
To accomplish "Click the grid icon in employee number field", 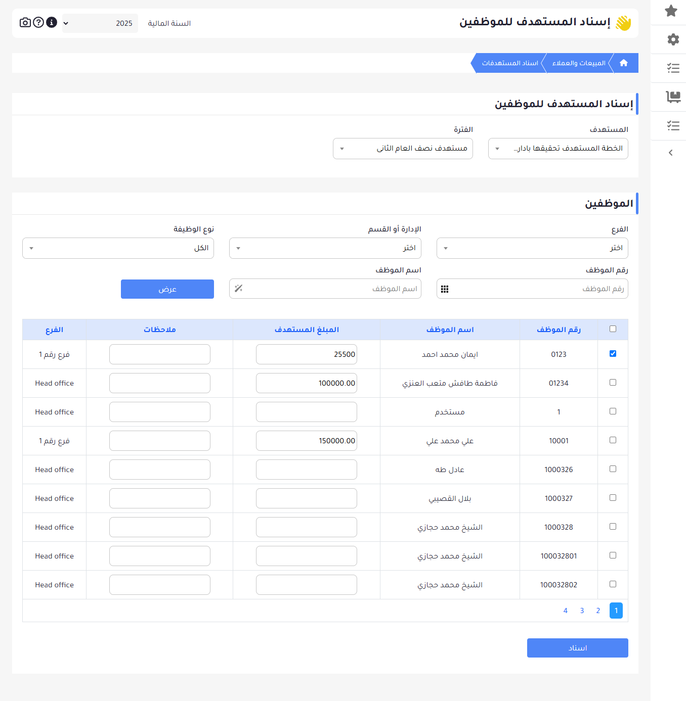I will (445, 289).
